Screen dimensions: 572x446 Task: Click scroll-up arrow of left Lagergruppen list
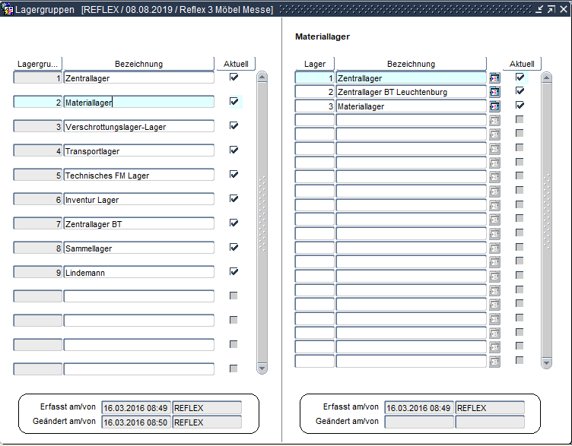coord(262,76)
